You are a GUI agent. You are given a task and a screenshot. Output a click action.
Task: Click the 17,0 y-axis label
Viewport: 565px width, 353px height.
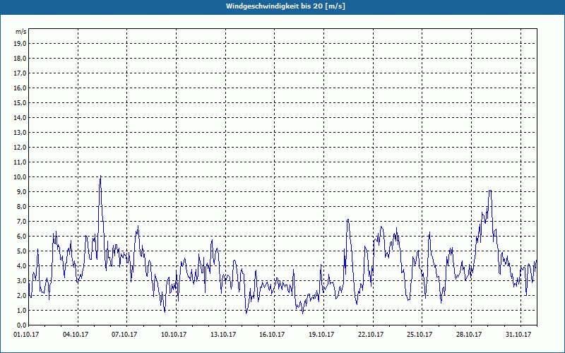(x=20, y=73)
